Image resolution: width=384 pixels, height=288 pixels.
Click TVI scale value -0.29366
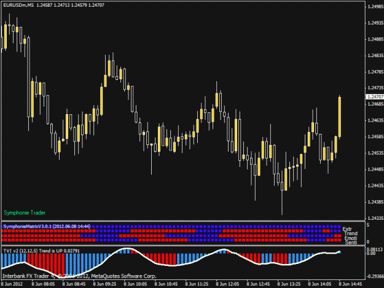click(375, 276)
